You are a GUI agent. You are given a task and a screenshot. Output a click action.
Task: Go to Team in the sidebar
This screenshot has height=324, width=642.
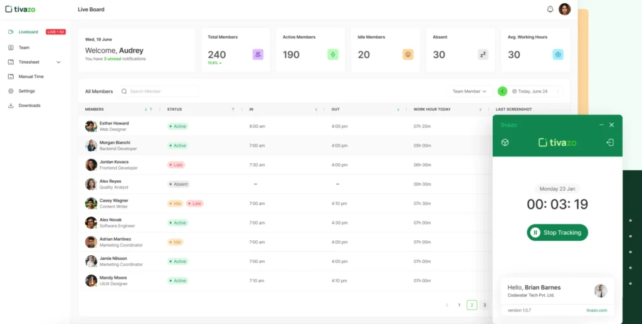(24, 48)
